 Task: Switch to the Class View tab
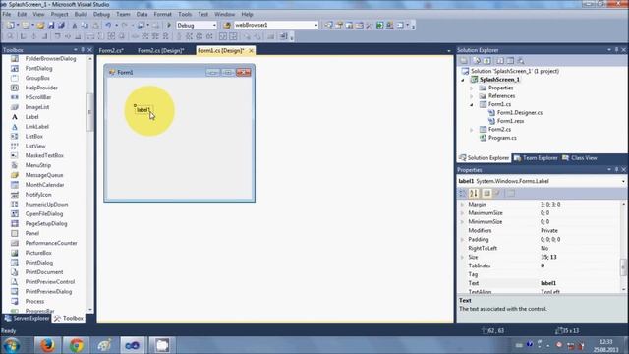pyautogui.click(x=580, y=158)
